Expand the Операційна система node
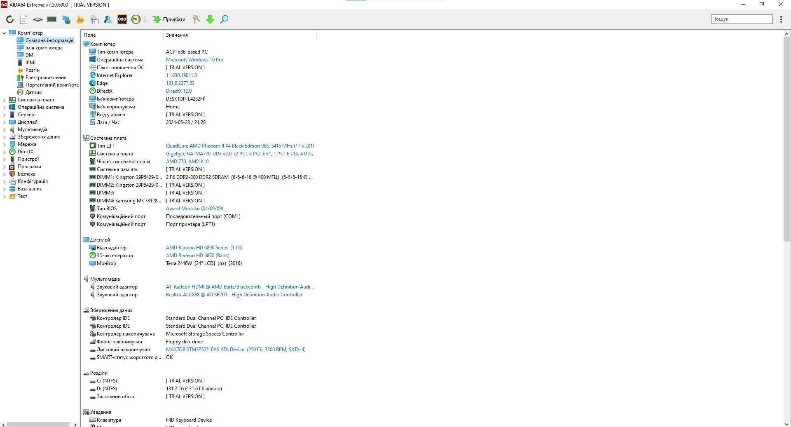791x427 pixels. pyautogui.click(x=5, y=107)
